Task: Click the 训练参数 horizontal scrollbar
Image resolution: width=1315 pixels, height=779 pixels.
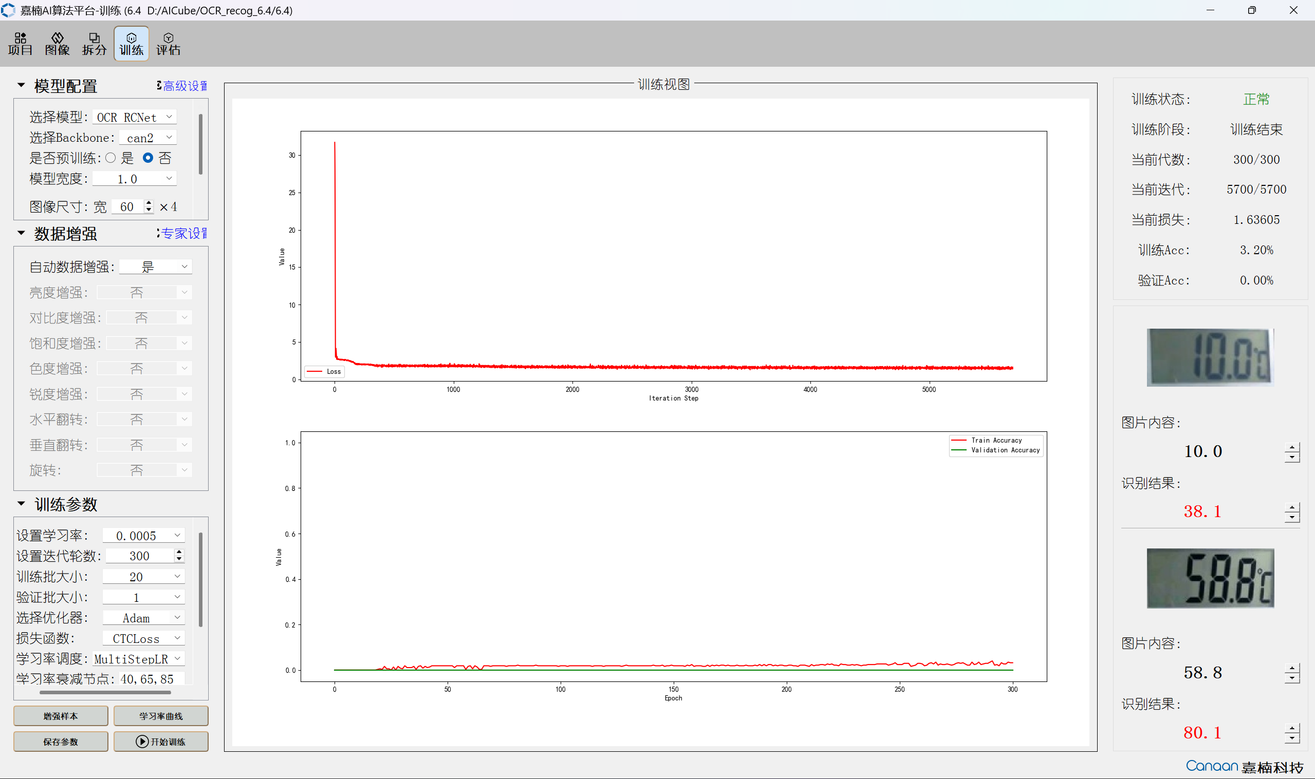Action: [x=105, y=692]
